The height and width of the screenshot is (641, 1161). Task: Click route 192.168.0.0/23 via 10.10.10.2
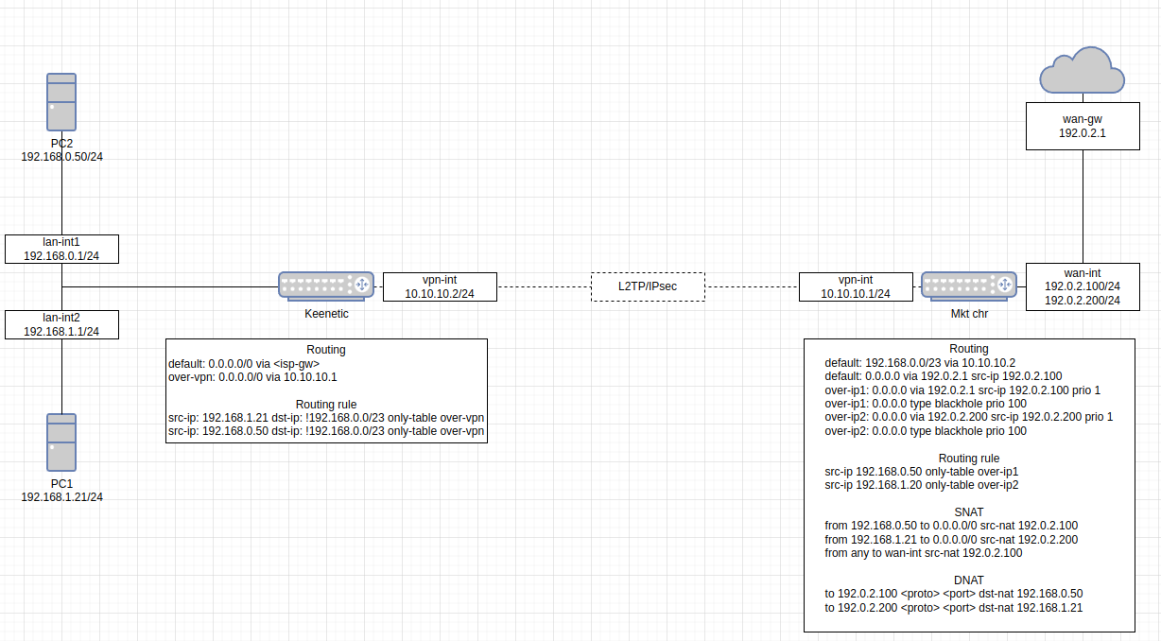coord(920,362)
